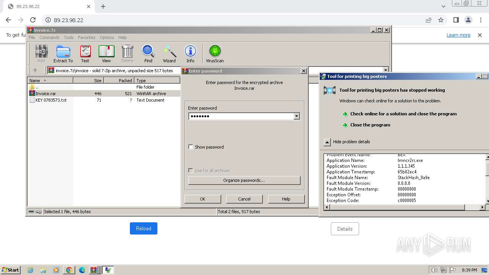Click the Details button on page
The width and height of the screenshot is (489, 275).
coord(345,229)
